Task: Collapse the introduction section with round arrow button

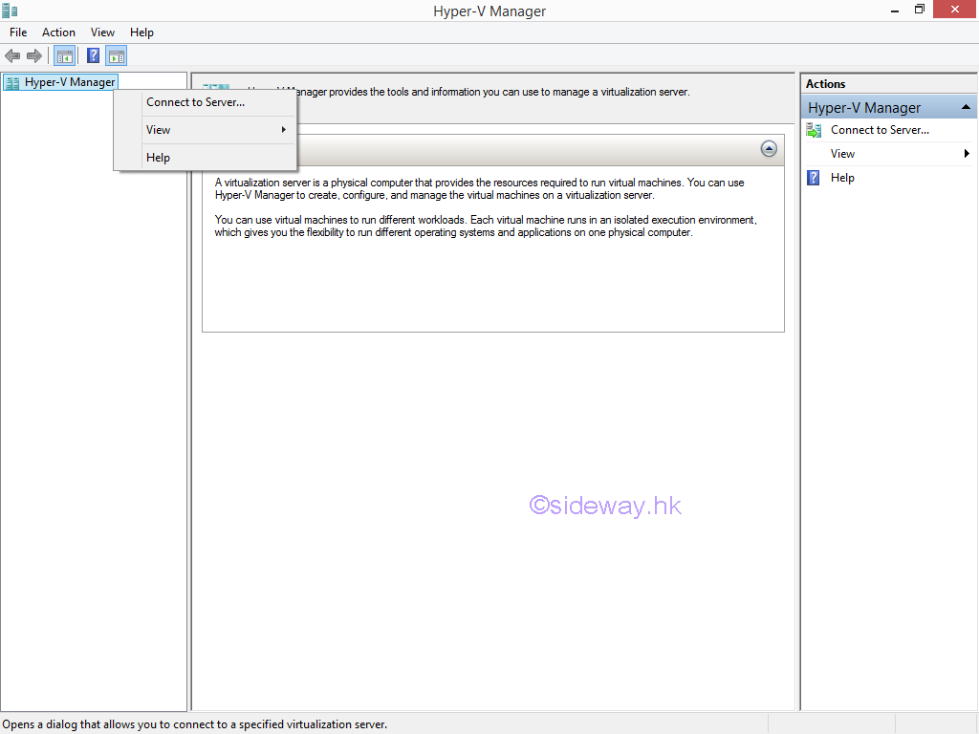Action: (x=769, y=149)
